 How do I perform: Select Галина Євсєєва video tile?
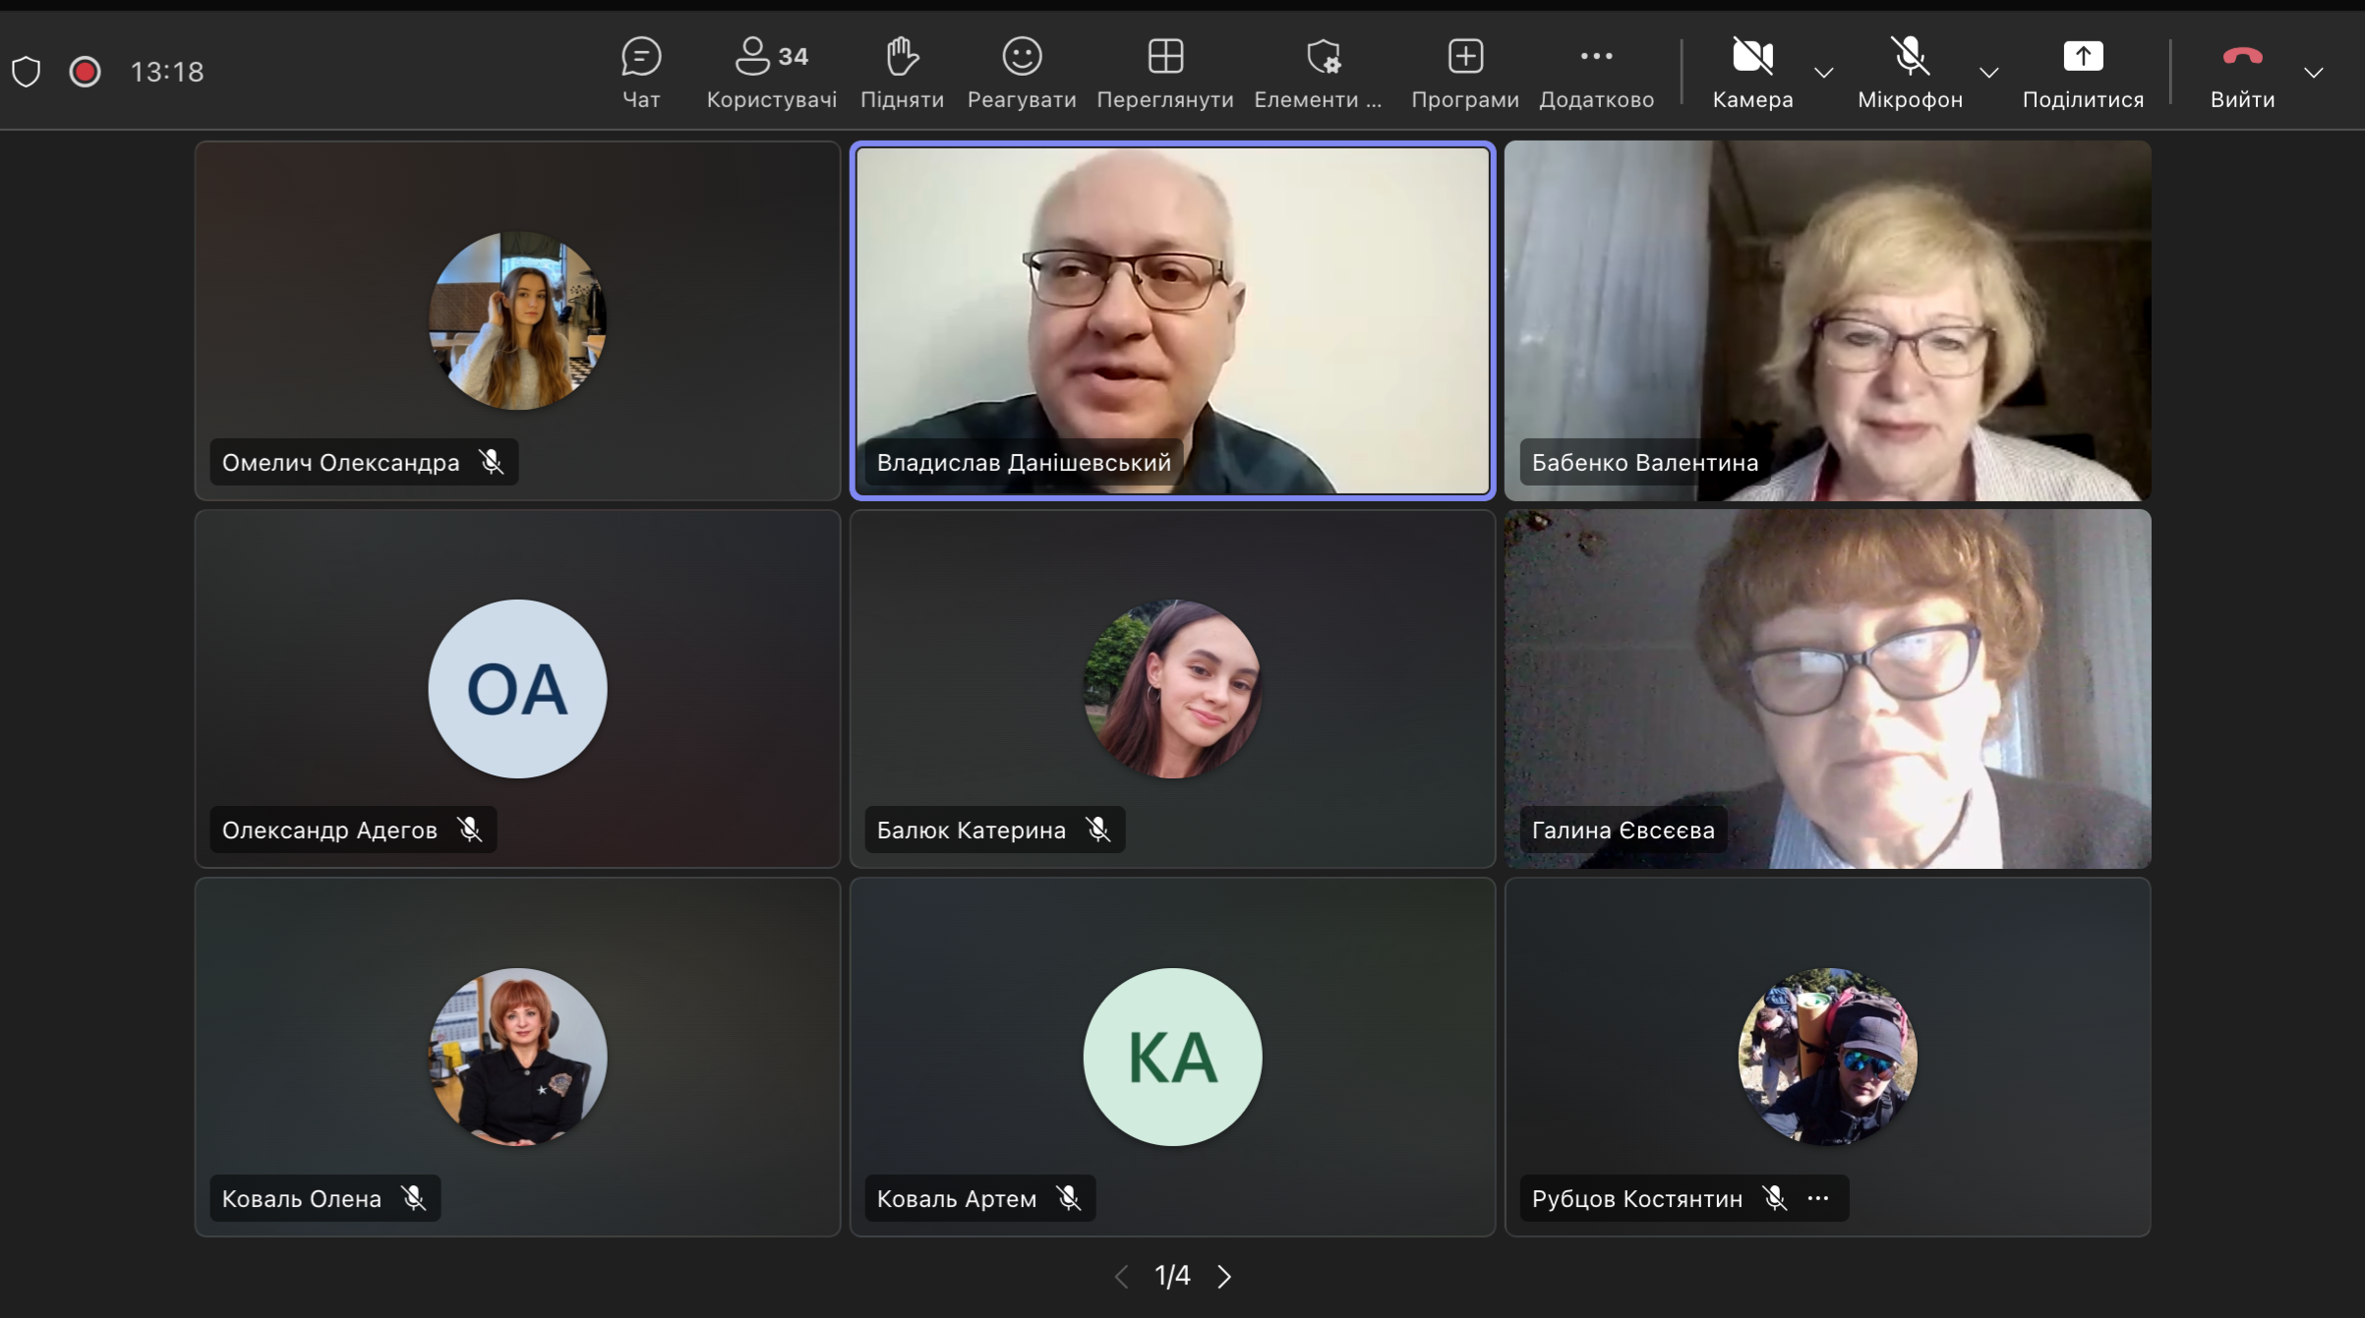1826,688
